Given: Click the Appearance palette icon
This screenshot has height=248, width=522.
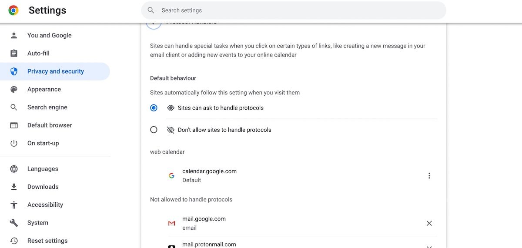Looking at the screenshot, I should pyautogui.click(x=14, y=89).
